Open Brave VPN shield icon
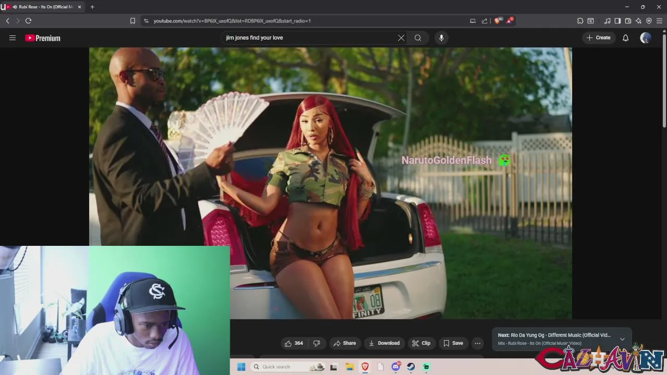 click(649, 21)
